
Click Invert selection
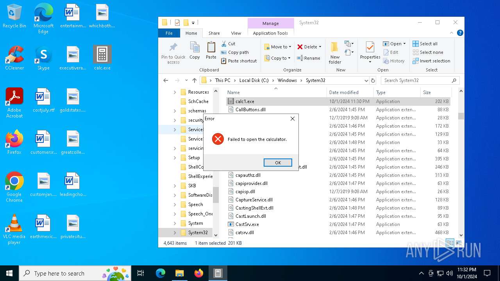point(431,61)
